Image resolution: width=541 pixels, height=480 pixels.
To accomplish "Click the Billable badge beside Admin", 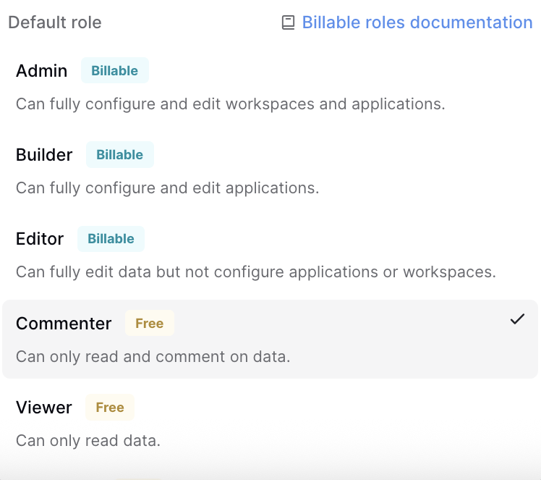I will (114, 71).
